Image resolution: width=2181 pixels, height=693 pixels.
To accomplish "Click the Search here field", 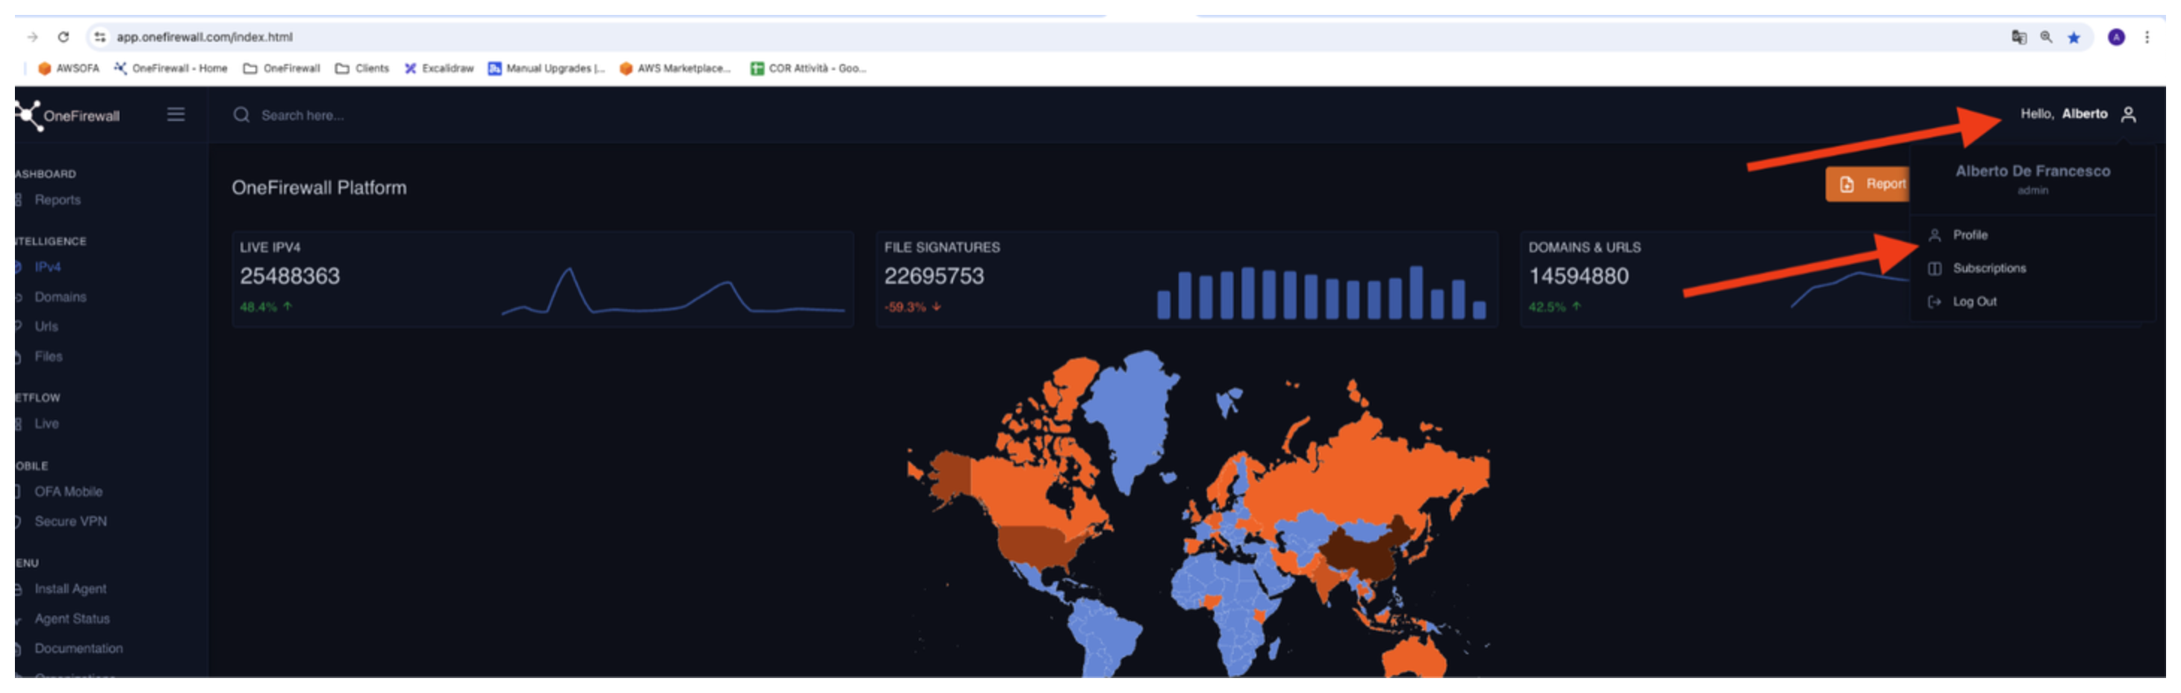I will pyautogui.click(x=303, y=116).
